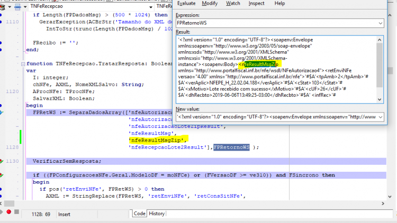
Task: Open the Inspect menu
Action: (256, 3)
